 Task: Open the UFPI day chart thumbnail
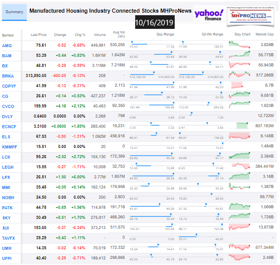tap(239, 257)
